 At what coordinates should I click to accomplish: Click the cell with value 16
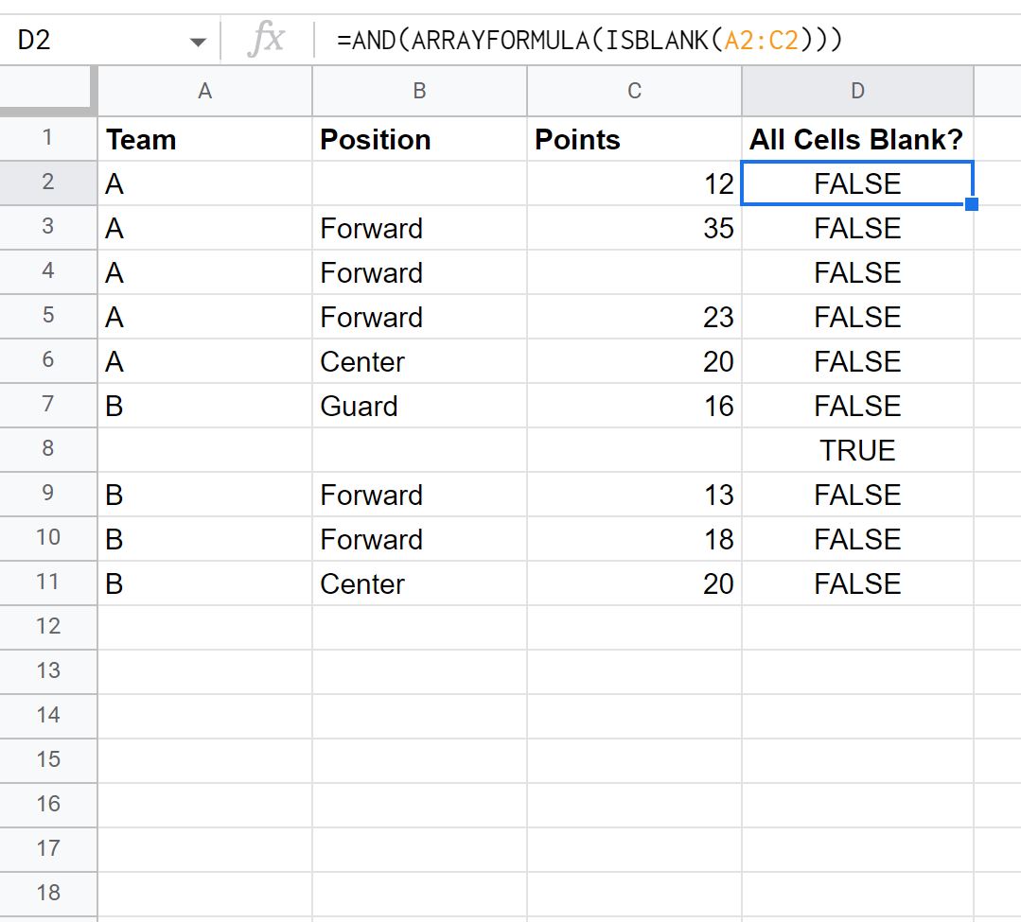pos(634,406)
